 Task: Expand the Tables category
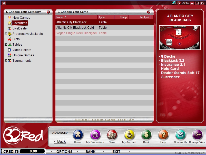[6, 45]
